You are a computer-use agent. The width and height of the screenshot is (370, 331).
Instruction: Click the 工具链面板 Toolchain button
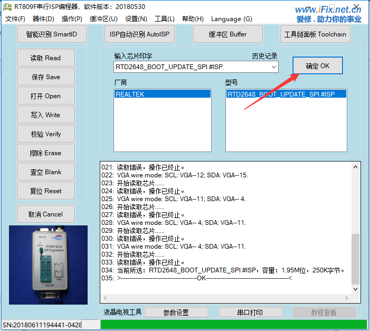pyautogui.click(x=315, y=34)
